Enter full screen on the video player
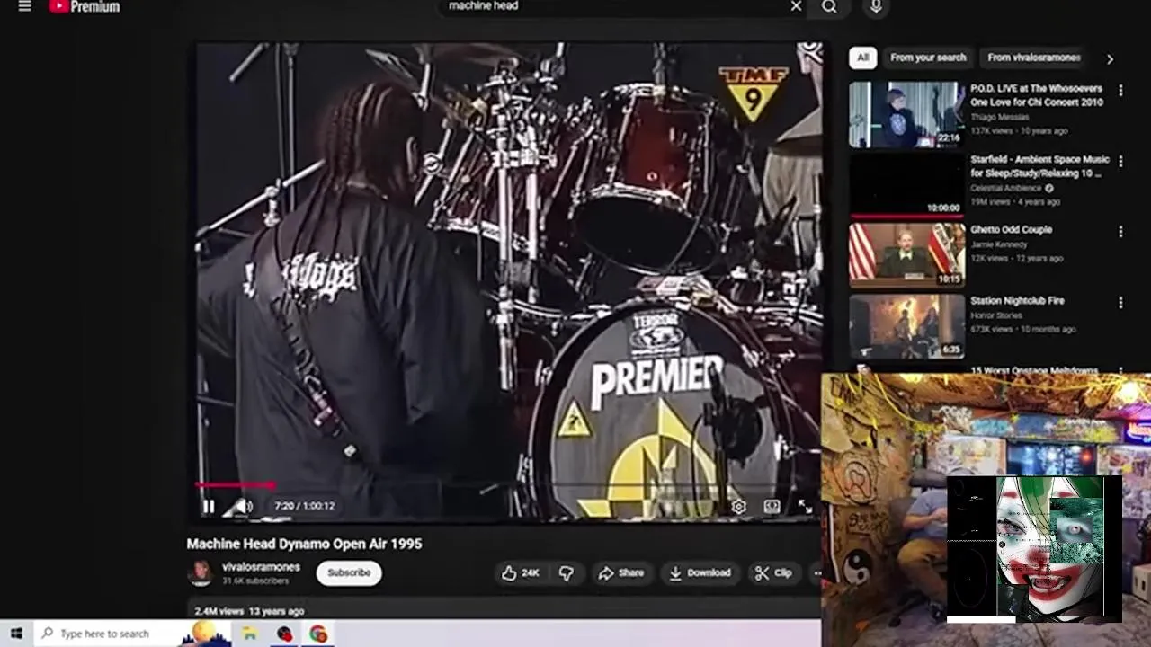The height and width of the screenshot is (647, 1151). click(x=805, y=507)
